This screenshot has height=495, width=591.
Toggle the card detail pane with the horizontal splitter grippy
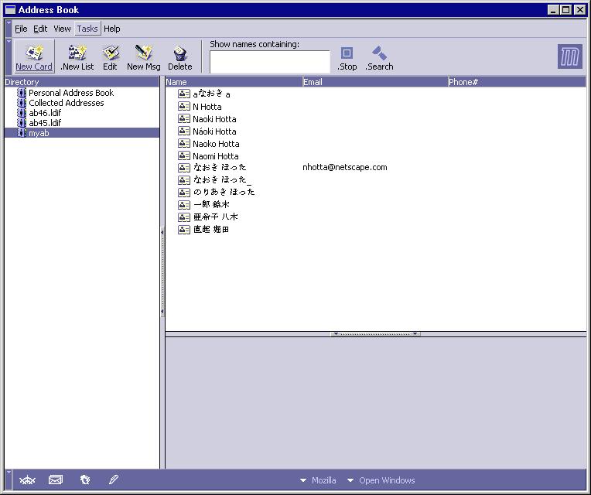[x=375, y=334]
